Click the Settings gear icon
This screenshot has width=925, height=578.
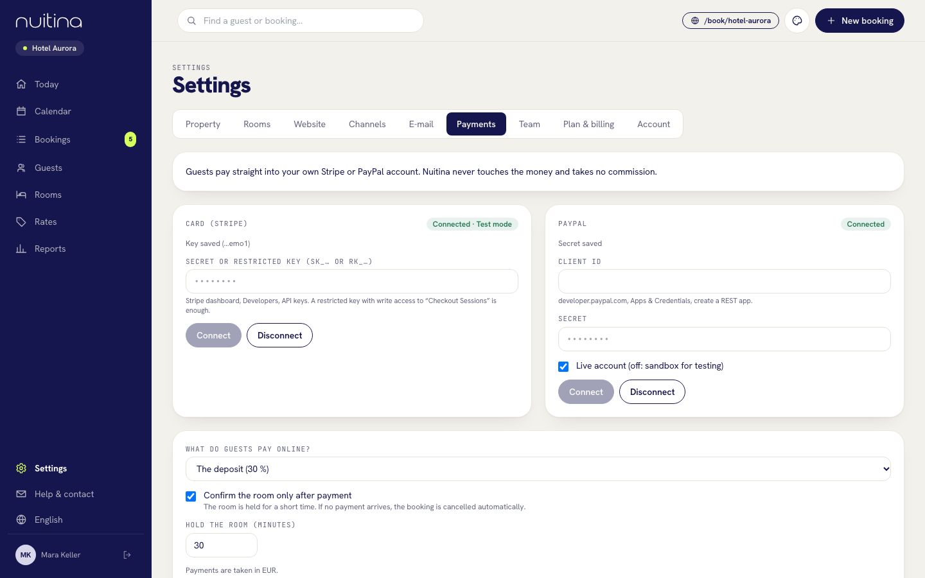[x=21, y=468]
